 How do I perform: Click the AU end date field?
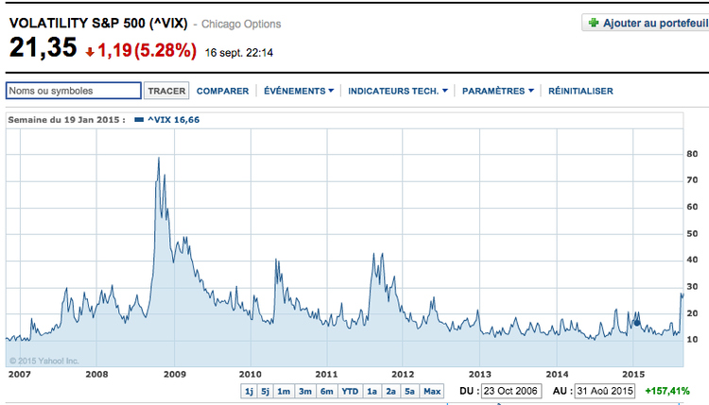605,391
